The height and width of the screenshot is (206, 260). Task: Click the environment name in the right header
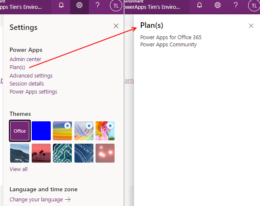pos(152,7)
